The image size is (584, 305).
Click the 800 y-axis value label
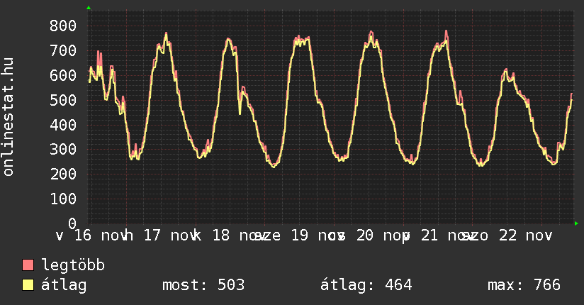[63, 26]
